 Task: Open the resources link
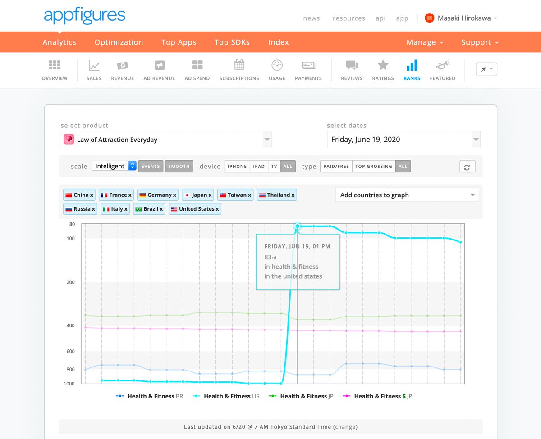click(x=349, y=18)
